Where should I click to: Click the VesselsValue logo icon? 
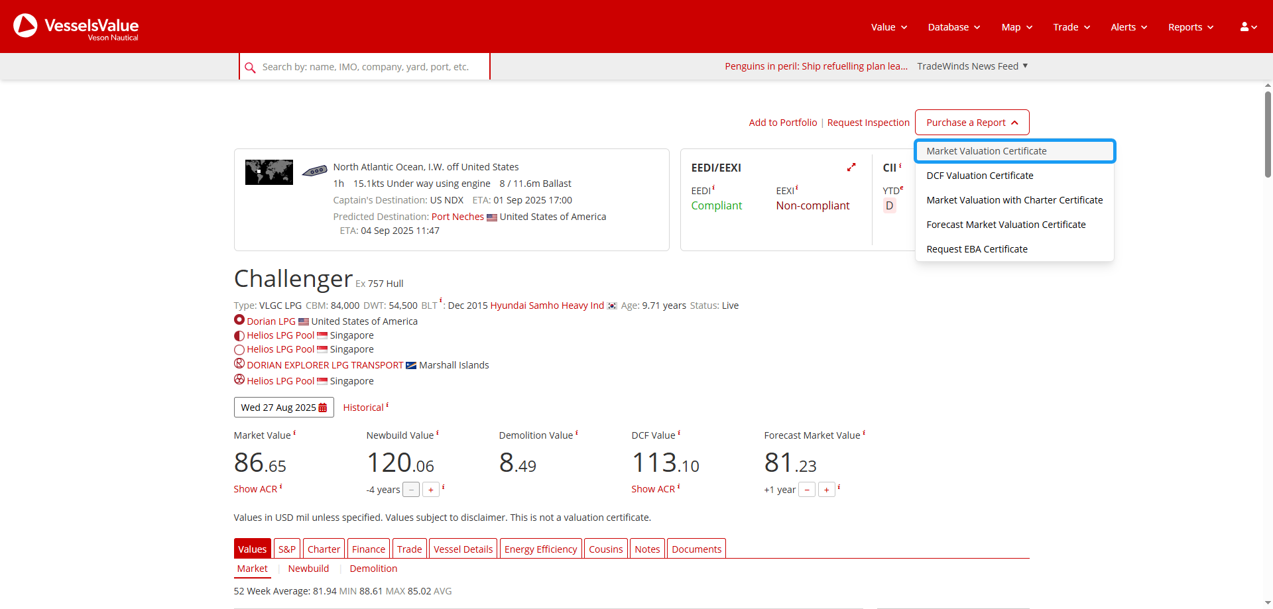[x=25, y=26]
